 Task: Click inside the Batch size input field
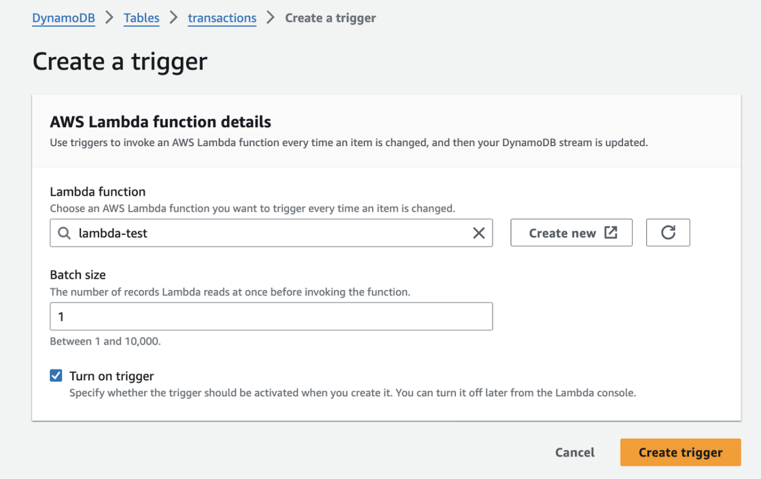(271, 316)
